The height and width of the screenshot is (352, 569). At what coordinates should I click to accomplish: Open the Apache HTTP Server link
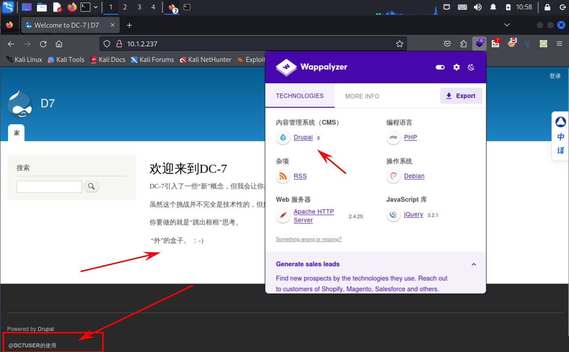(x=314, y=216)
